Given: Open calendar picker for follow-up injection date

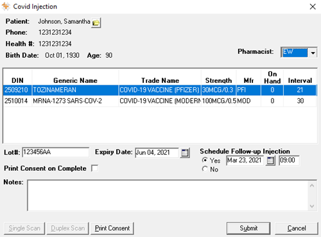Looking at the screenshot, I should coord(270,161).
